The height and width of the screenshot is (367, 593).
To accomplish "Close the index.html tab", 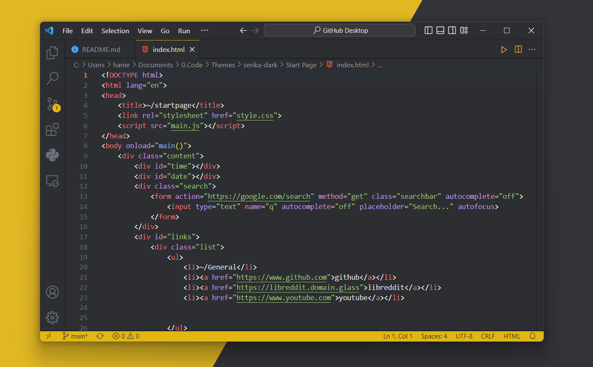I will click(192, 49).
